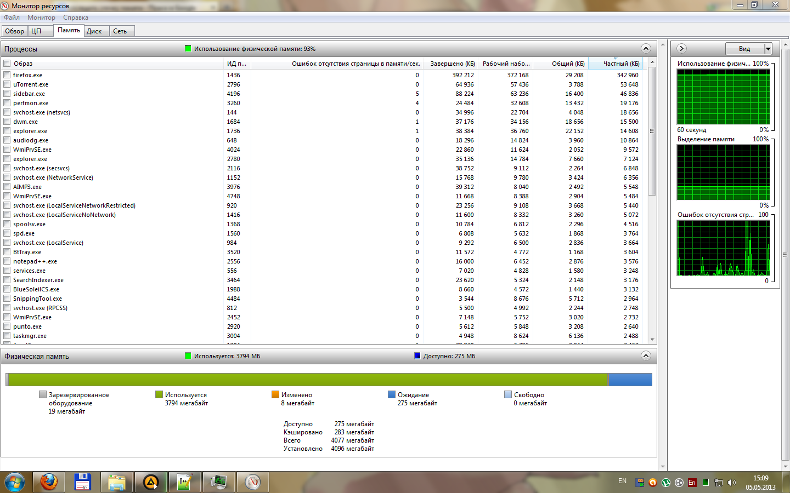Open the network connection tray icon
Screen dimensions: 790x493
tap(719, 483)
